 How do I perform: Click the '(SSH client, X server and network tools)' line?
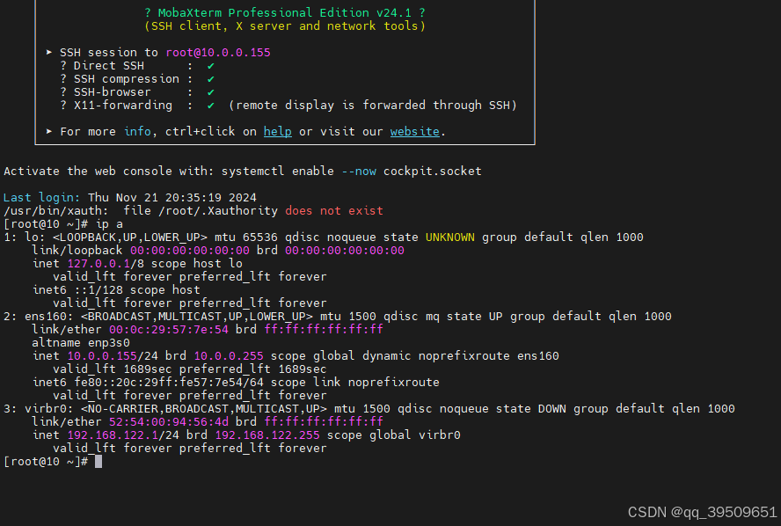click(285, 26)
